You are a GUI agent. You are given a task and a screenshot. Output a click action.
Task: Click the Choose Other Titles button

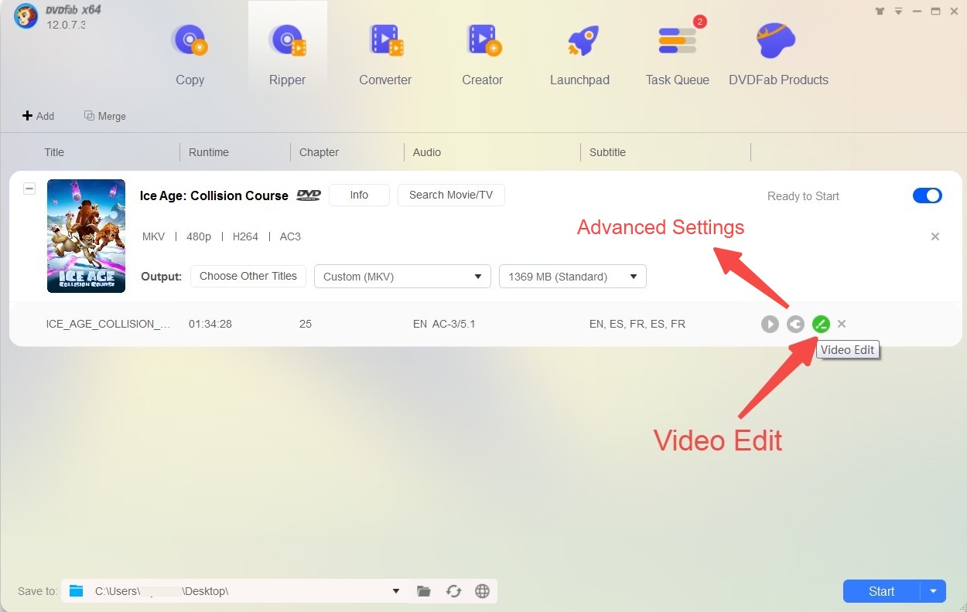tap(248, 276)
